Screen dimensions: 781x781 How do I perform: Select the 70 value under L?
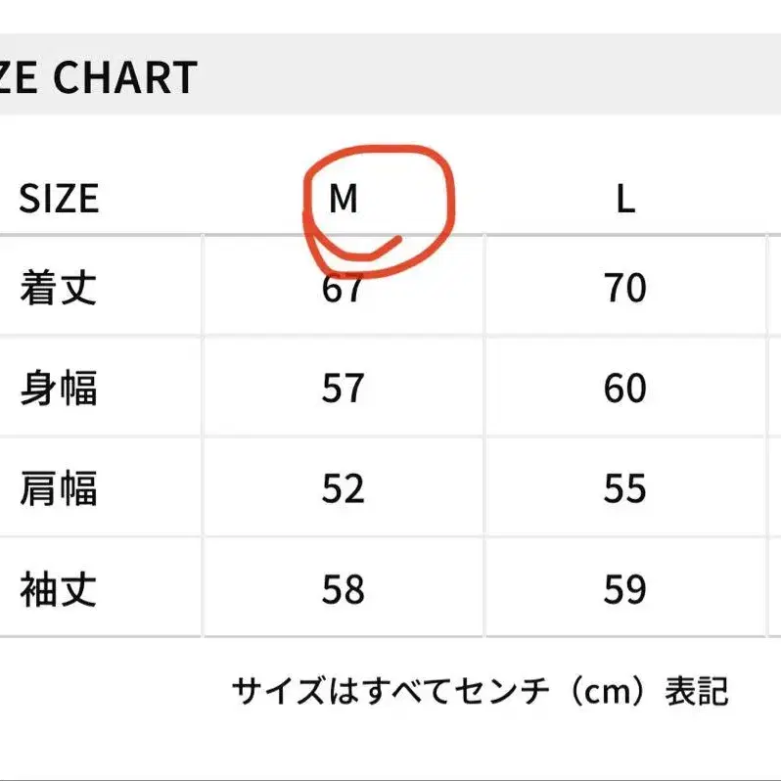pos(625,289)
